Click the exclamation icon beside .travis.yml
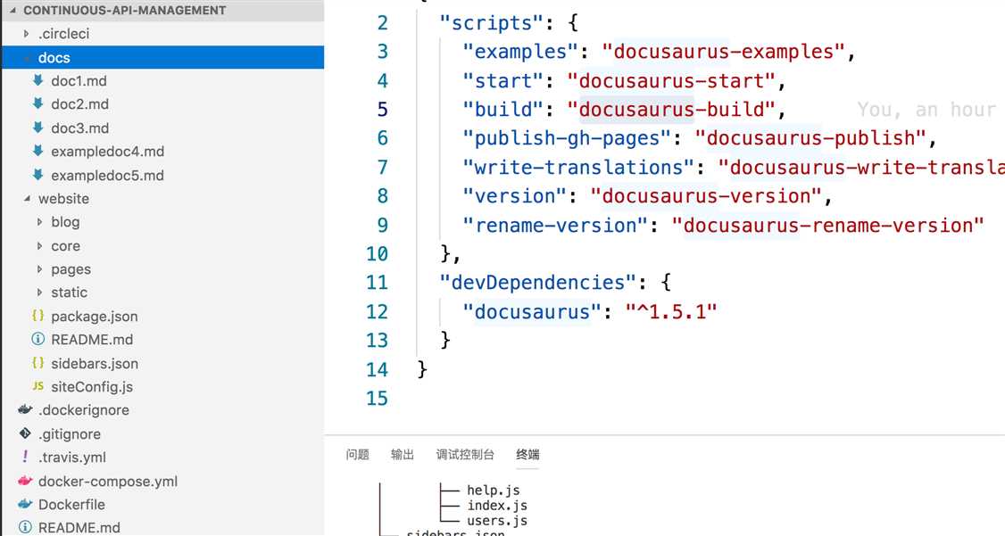Screen dimensions: 1005x536 click(25, 457)
